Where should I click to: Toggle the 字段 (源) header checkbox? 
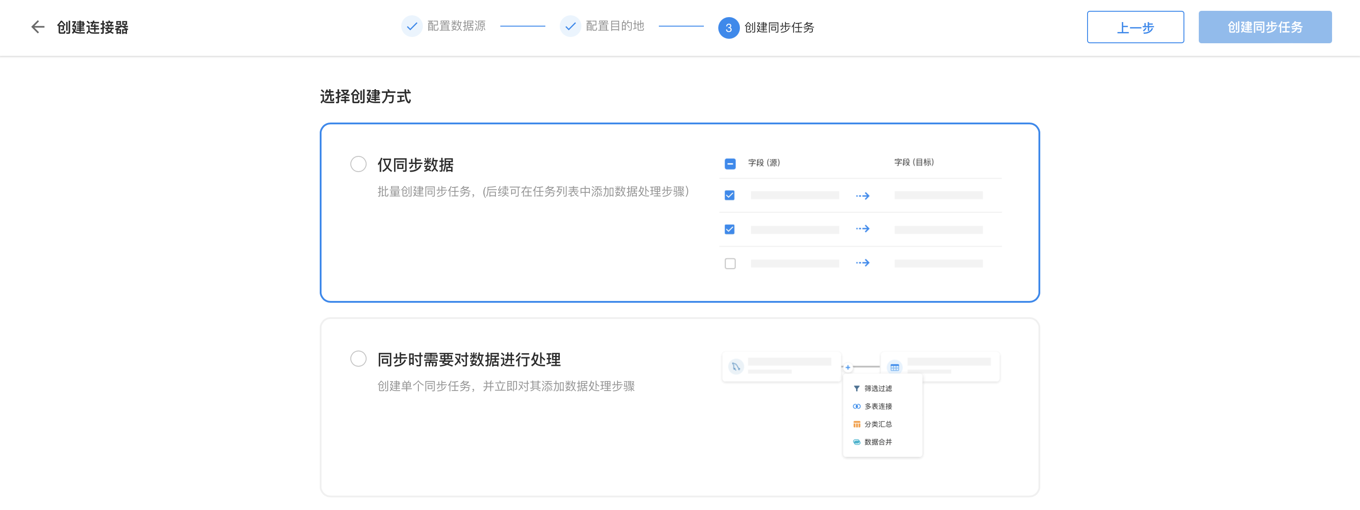(730, 164)
